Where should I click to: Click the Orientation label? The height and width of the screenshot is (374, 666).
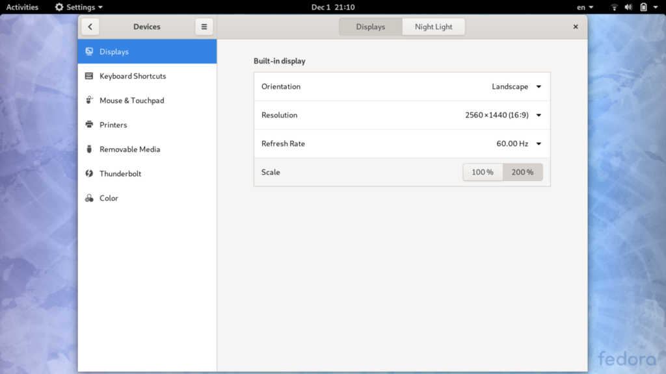tap(281, 86)
